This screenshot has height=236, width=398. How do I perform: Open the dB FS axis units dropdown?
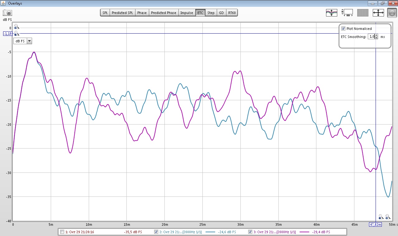(x=29, y=41)
